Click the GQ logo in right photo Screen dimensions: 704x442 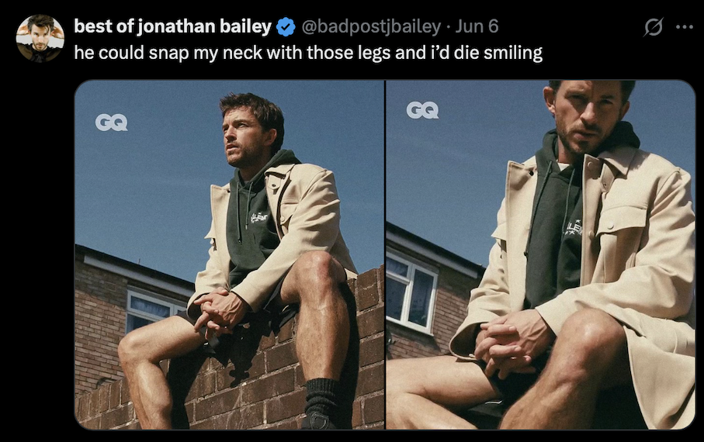422,110
